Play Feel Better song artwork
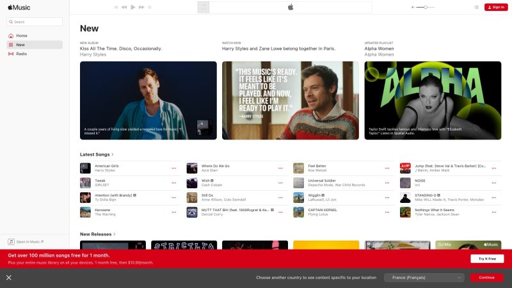 tap(298, 168)
